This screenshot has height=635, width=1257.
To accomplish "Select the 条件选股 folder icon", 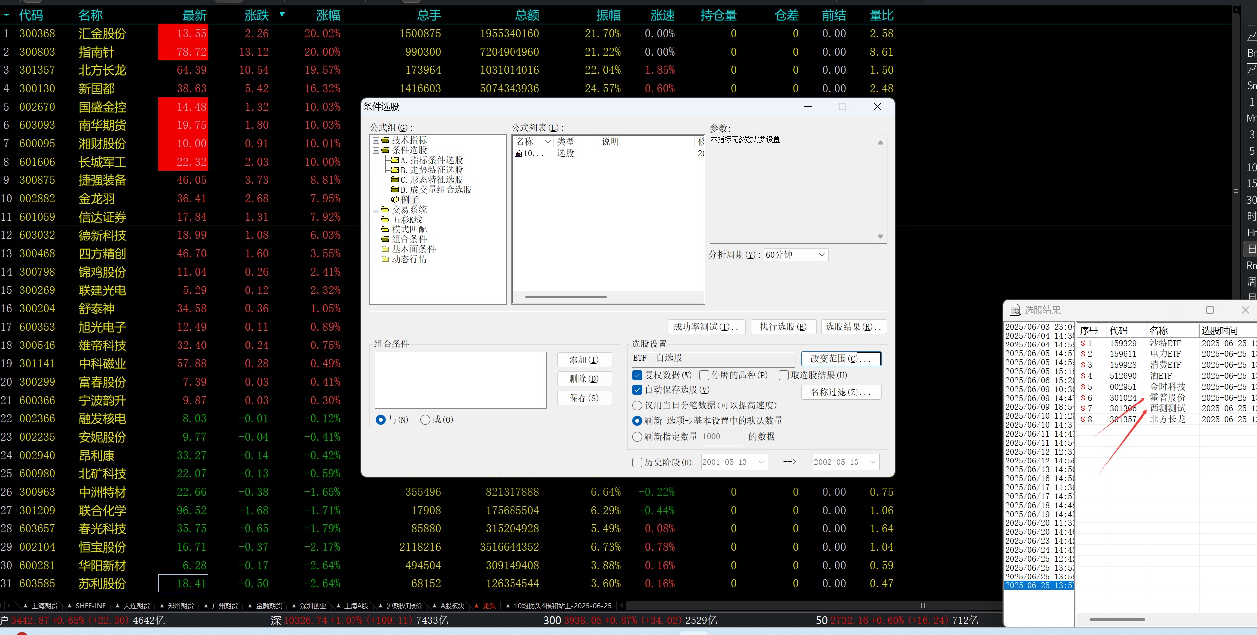I will click(385, 150).
